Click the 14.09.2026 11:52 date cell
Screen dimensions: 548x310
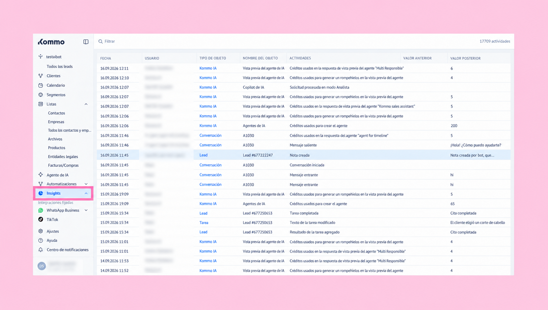tap(114, 271)
